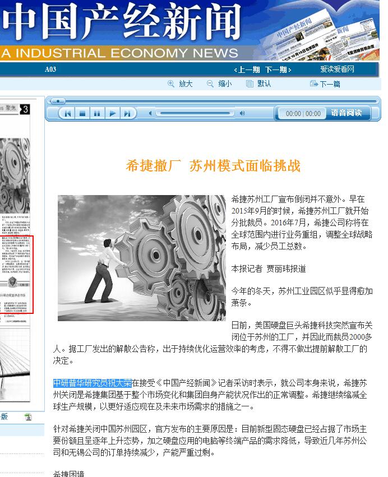Click the subheading 希捷困境
388x477 pixels.
68,474
